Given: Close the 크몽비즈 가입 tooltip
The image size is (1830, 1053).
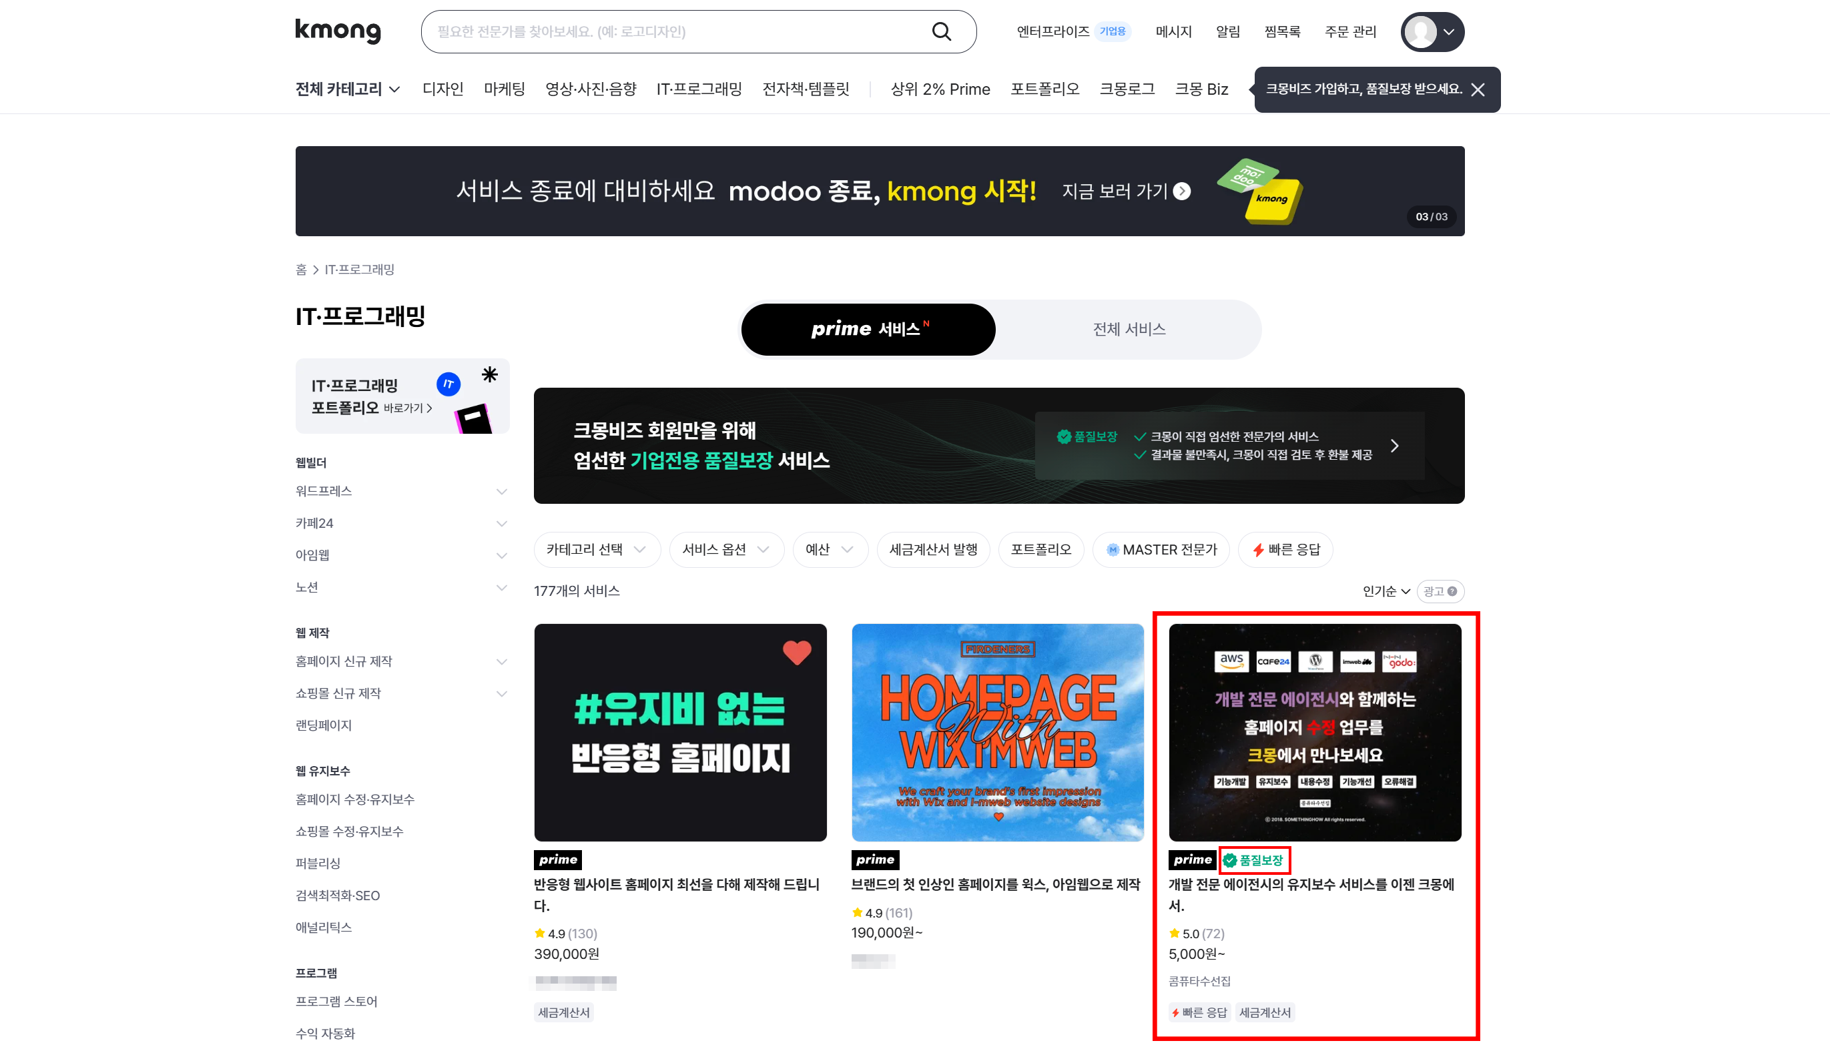Looking at the screenshot, I should (x=1478, y=89).
